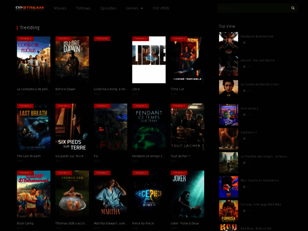Click the search magnifier icon
Screen dimensions: 308x231
click(293, 8)
